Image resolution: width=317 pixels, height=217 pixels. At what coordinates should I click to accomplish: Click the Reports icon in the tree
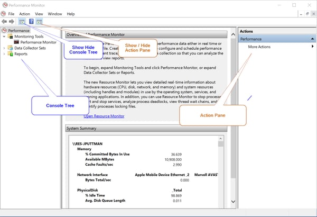coord(10,53)
